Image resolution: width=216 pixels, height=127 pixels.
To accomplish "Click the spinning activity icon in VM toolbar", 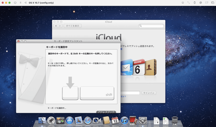I will click(x=183, y=3).
